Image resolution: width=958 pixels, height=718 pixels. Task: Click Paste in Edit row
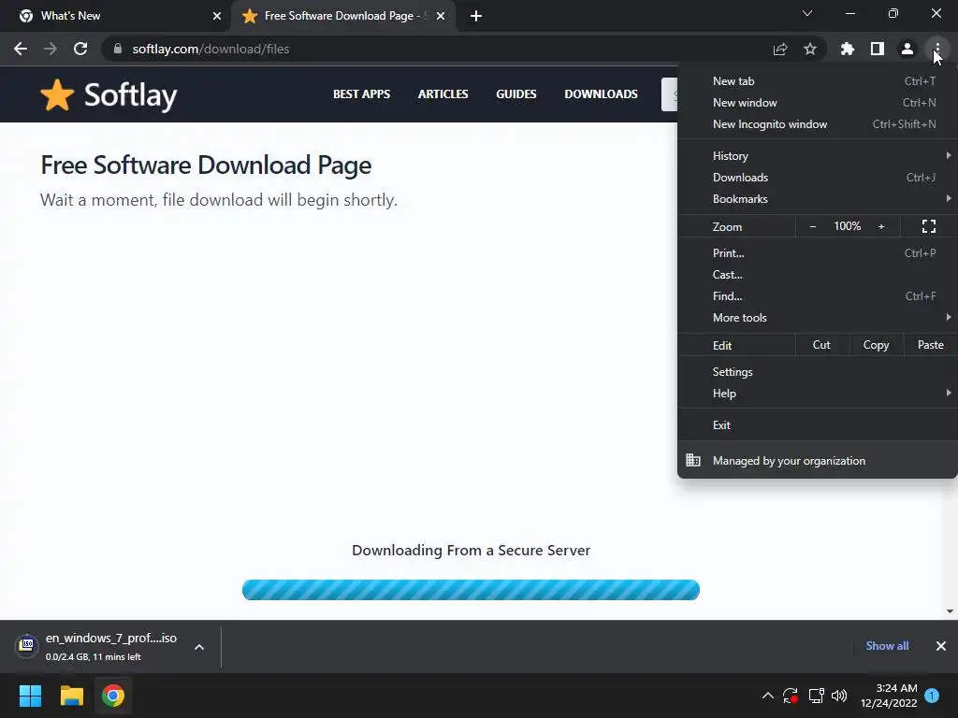click(x=931, y=345)
